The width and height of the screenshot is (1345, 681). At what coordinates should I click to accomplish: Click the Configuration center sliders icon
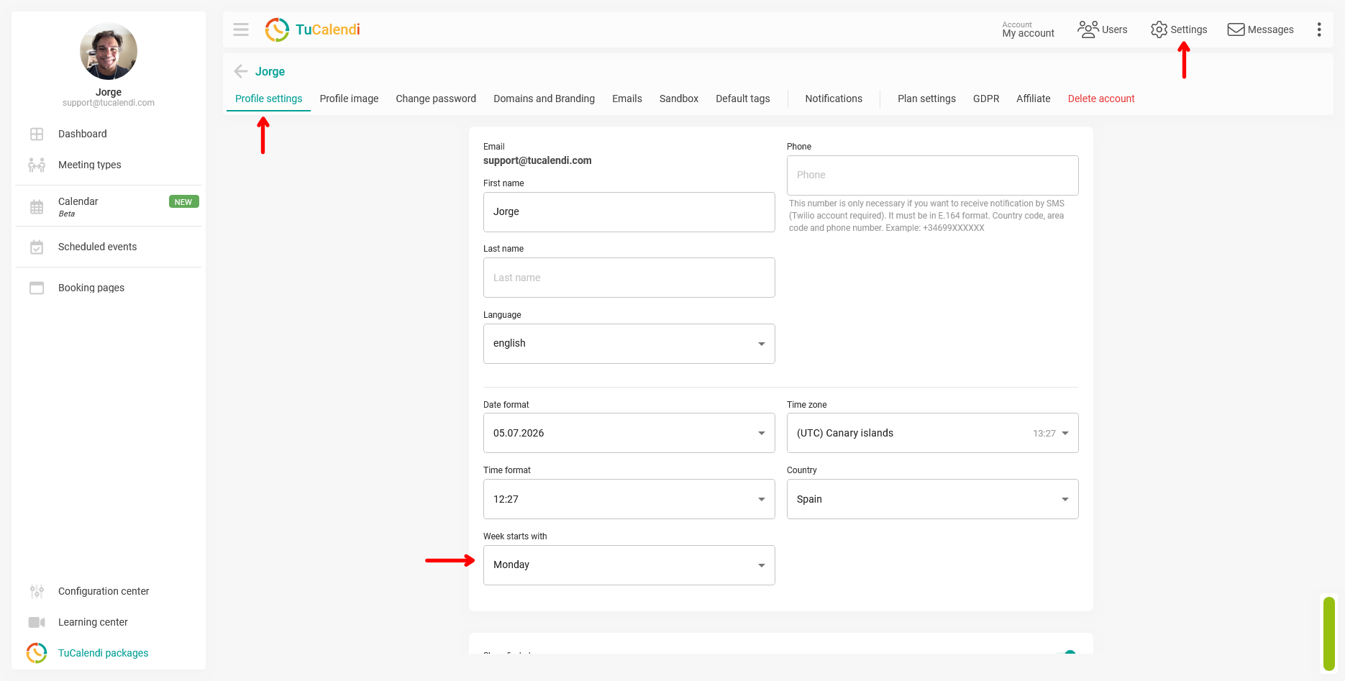coord(37,591)
